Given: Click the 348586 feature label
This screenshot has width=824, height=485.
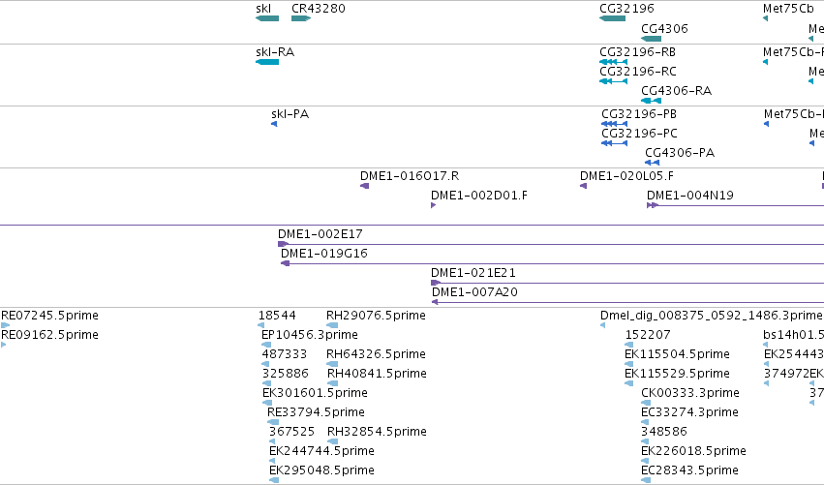Looking at the screenshot, I should pyautogui.click(x=663, y=432).
